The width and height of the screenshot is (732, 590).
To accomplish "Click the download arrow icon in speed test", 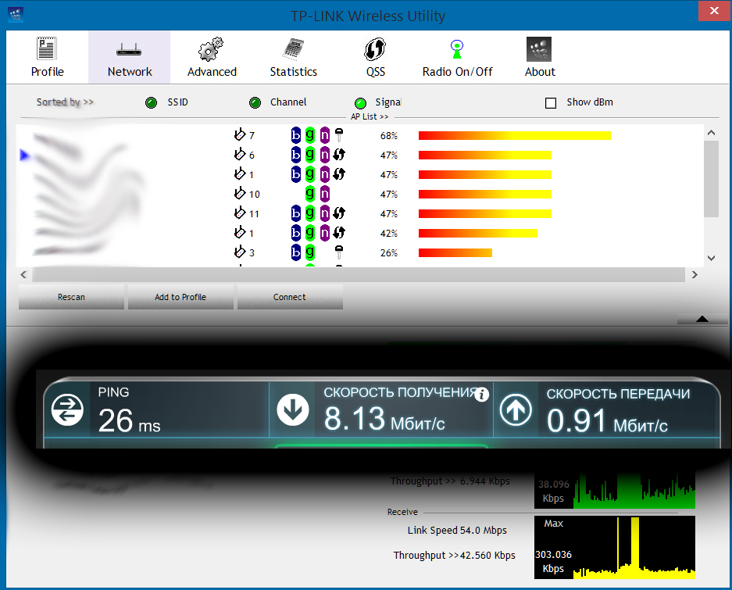I will click(293, 409).
